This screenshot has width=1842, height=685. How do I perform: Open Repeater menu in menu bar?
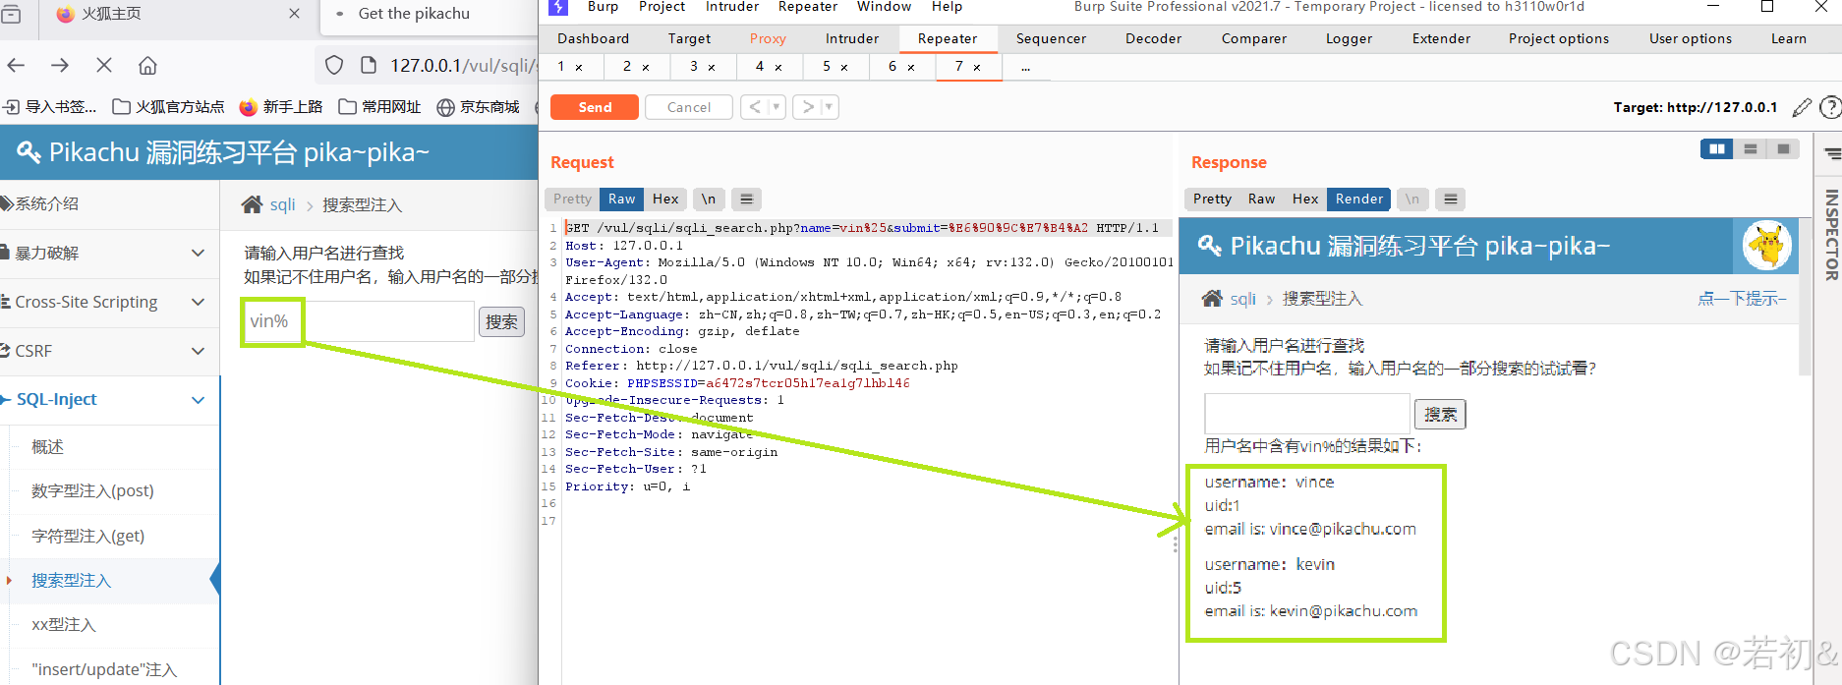click(x=808, y=7)
